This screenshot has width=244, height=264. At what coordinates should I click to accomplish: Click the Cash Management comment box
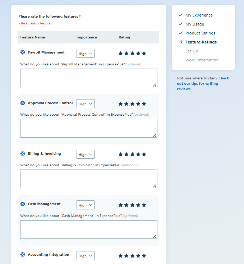point(89,230)
